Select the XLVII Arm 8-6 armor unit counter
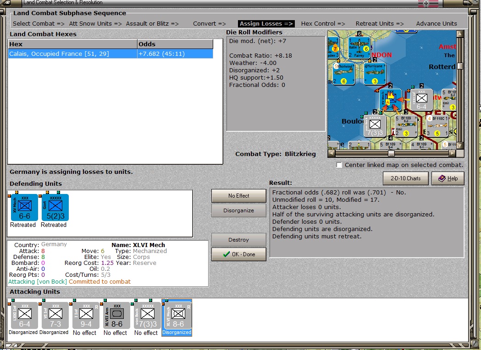The image size is (481, 350). coord(116,315)
